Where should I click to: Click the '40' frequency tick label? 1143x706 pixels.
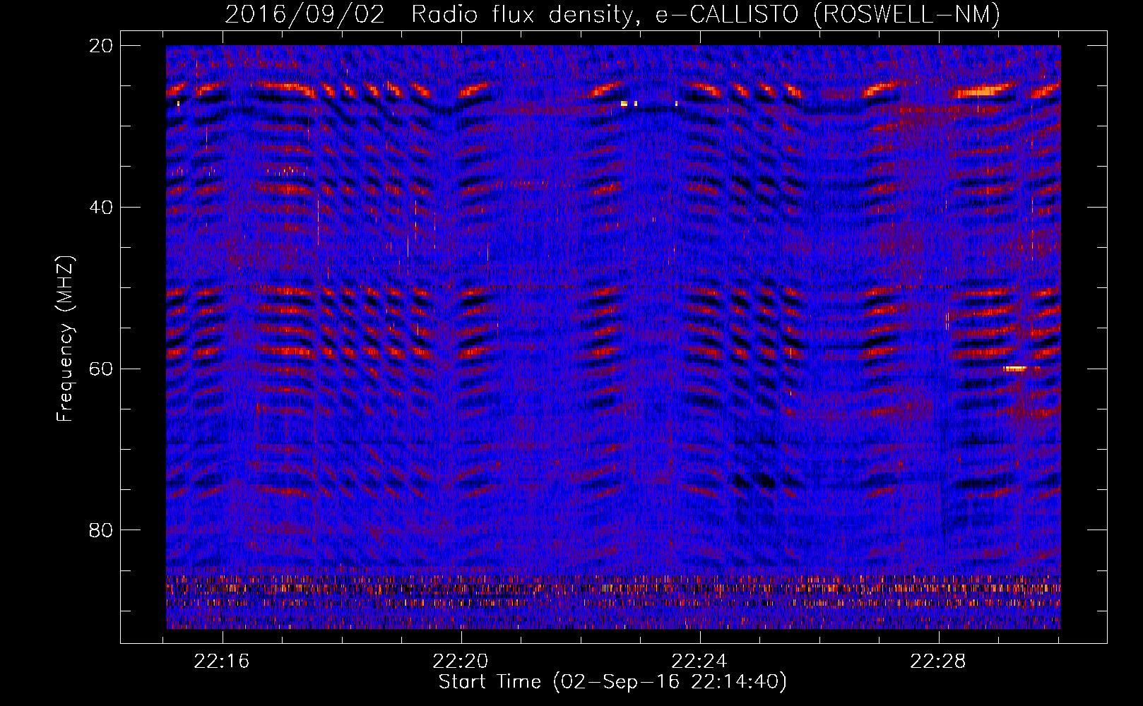(x=101, y=208)
